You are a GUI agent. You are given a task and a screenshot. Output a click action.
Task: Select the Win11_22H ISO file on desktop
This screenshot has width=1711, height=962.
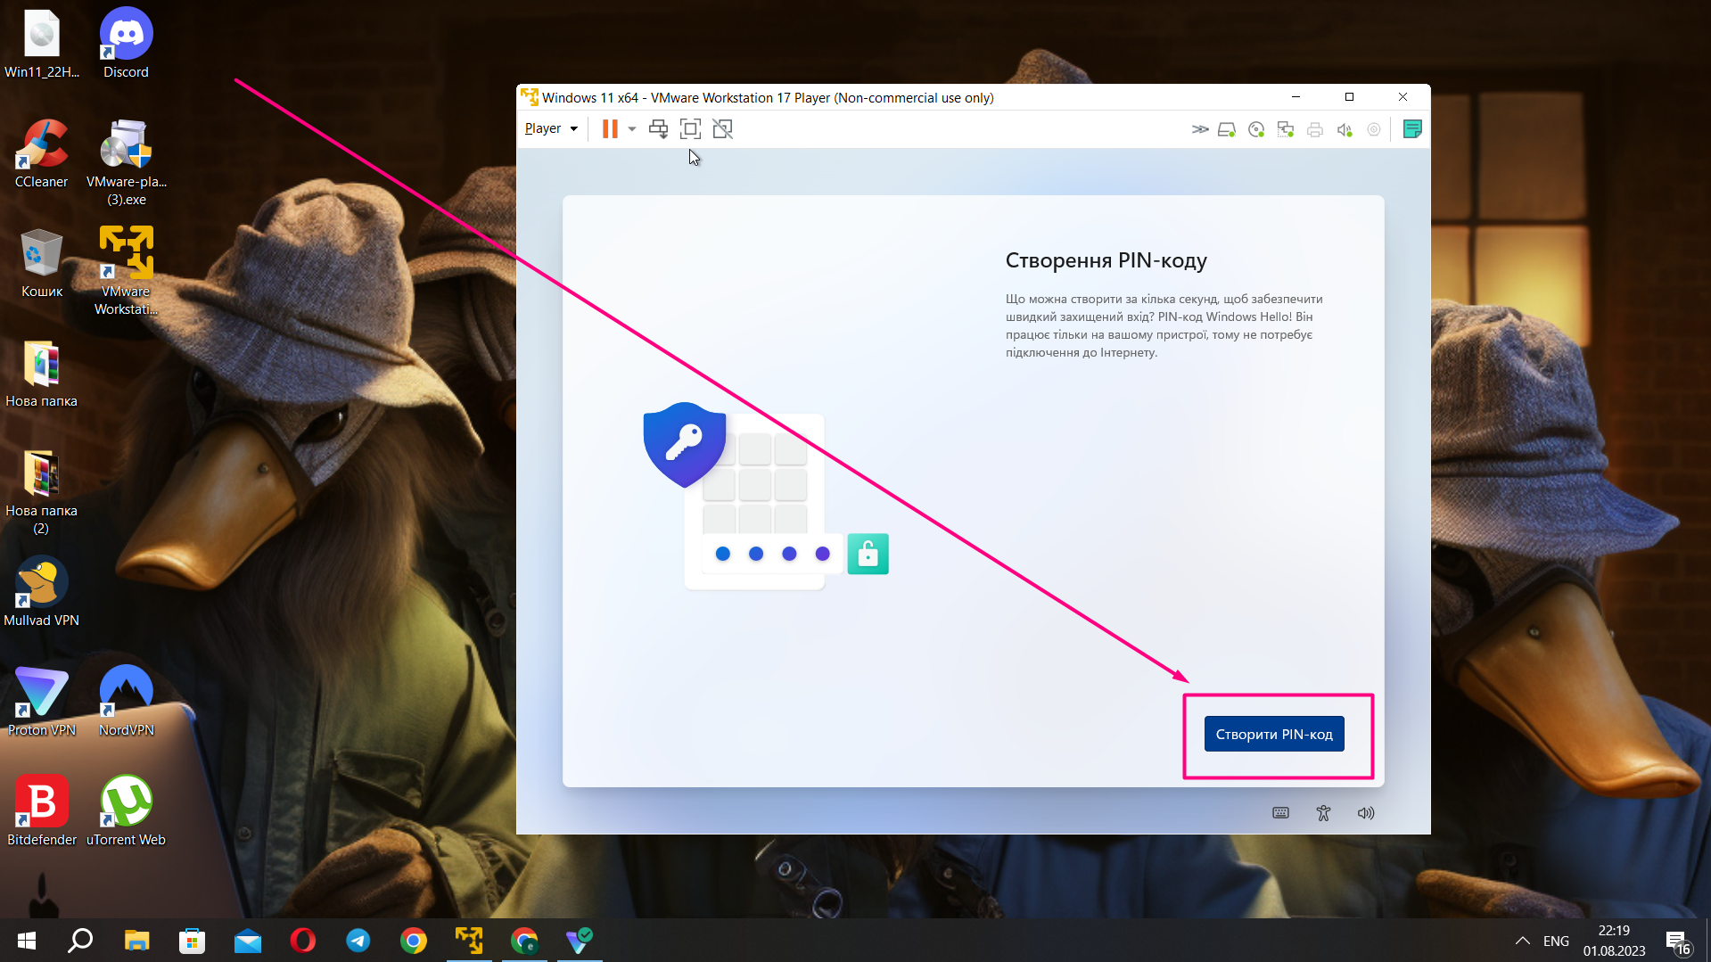pyautogui.click(x=41, y=43)
